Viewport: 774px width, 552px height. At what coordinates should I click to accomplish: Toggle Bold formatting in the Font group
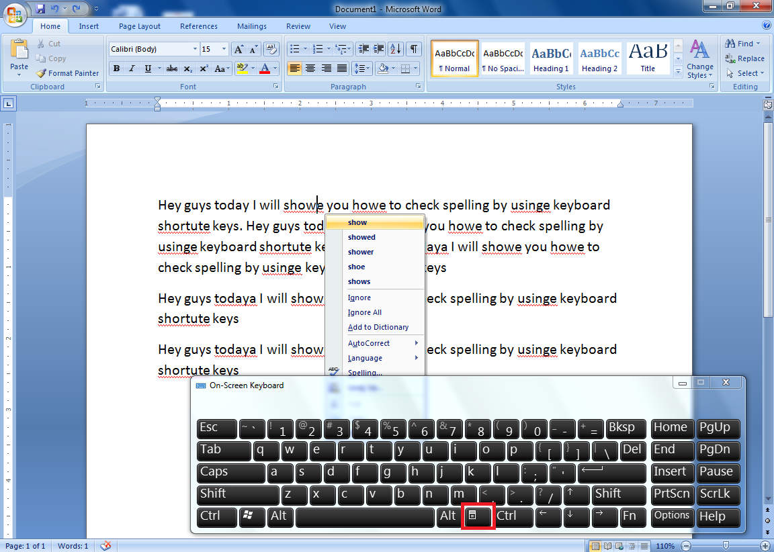click(x=116, y=68)
